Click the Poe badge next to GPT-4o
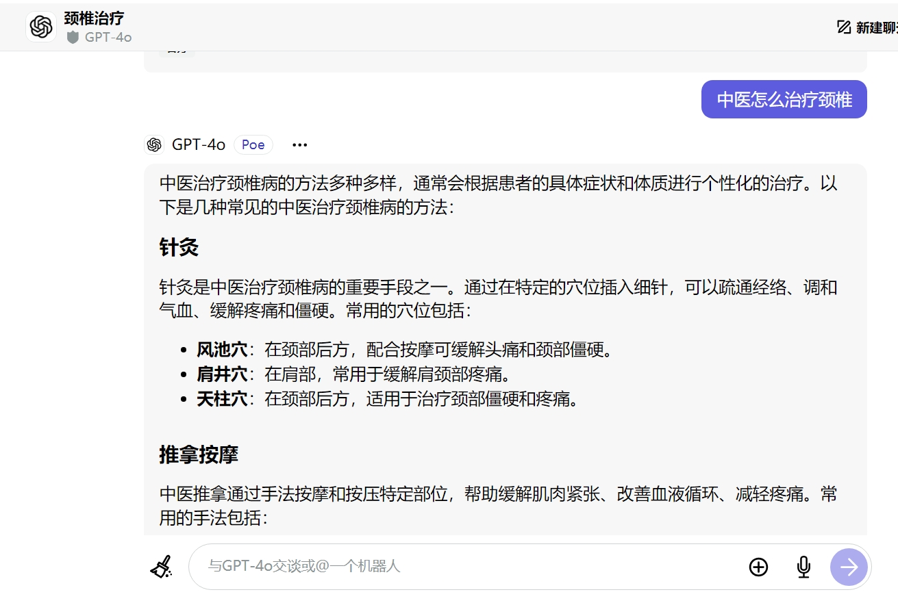This screenshot has height=603, width=898. [x=253, y=145]
